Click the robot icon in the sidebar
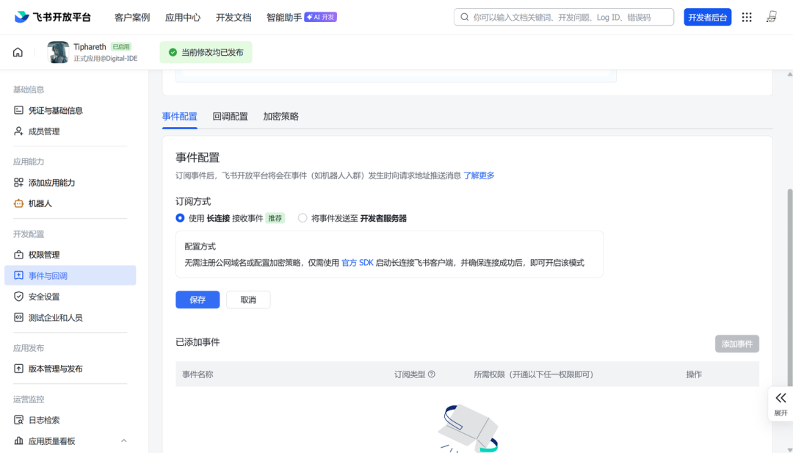 [x=19, y=203]
